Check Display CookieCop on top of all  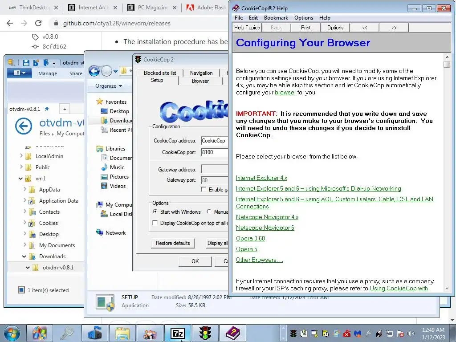tap(155, 223)
